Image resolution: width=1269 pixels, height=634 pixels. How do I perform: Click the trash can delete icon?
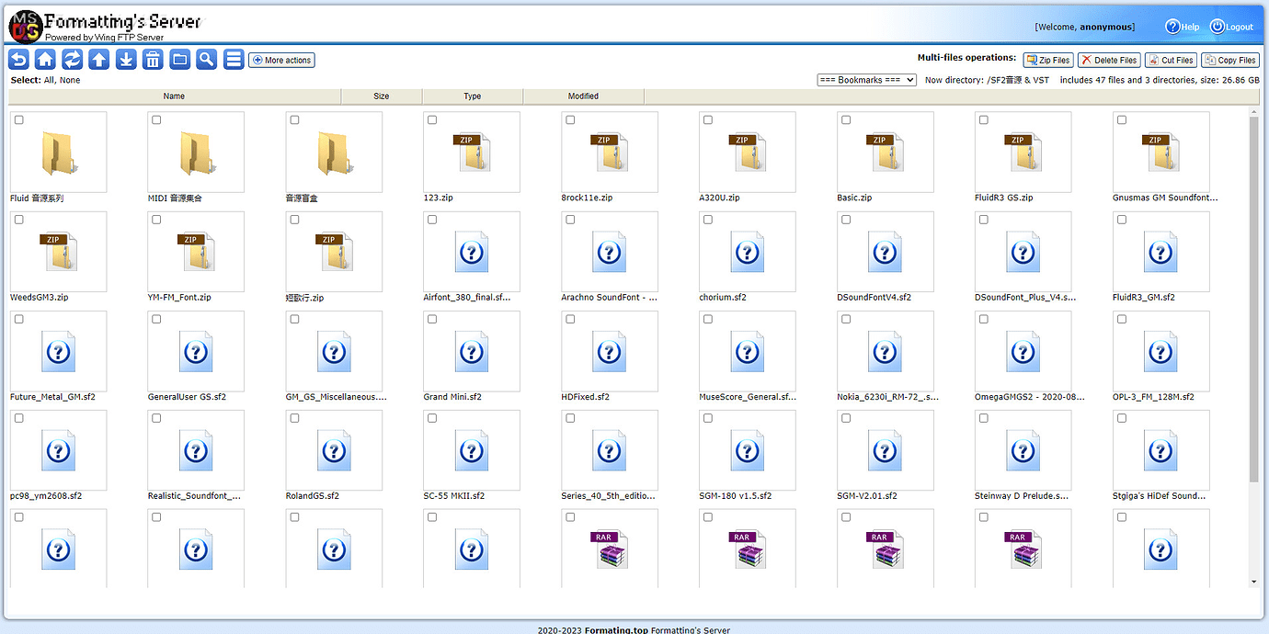153,60
